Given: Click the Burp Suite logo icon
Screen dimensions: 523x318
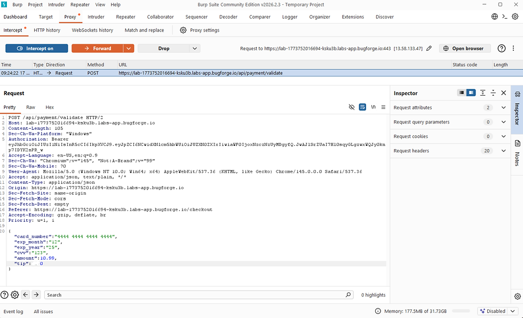Looking at the screenshot, I should click(x=4, y=5).
